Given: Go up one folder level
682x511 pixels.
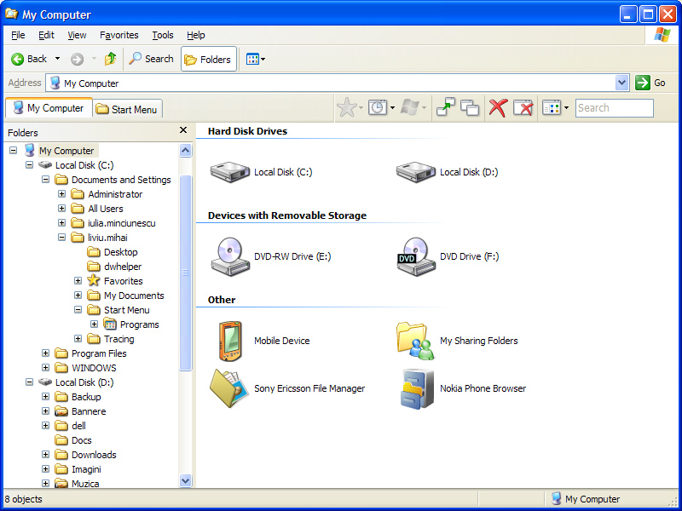Looking at the screenshot, I should point(110,59).
